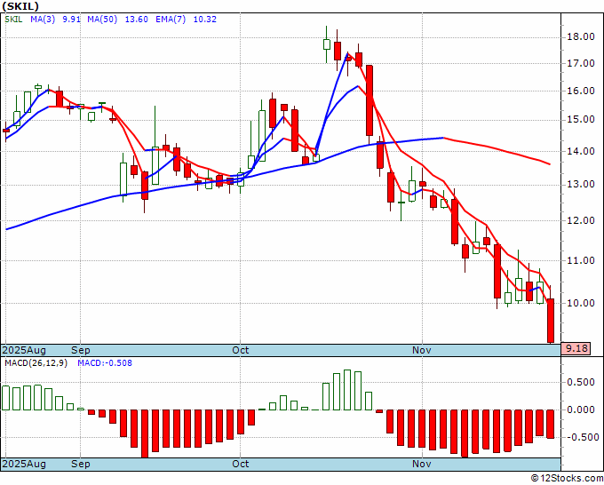Click the final red candlestick closing at 9.18
This screenshot has width=604, height=485.
tap(551, 321)
